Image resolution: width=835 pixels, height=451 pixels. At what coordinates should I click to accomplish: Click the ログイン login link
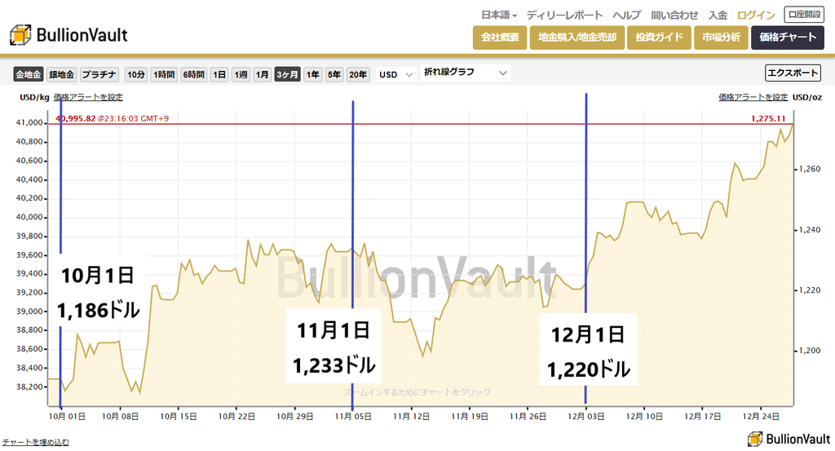click(x=756, y=15)
